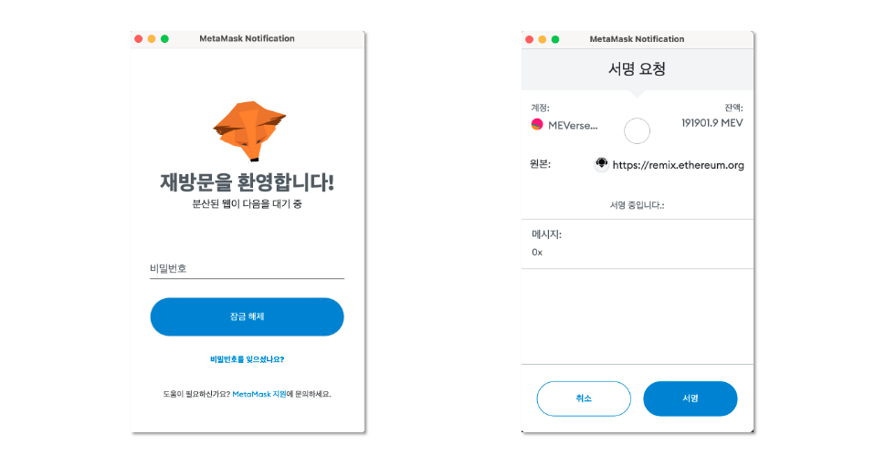Click the 191901.9 MEV balance
Viewport: 875px width, 476px height.
[x=712, y=123]
